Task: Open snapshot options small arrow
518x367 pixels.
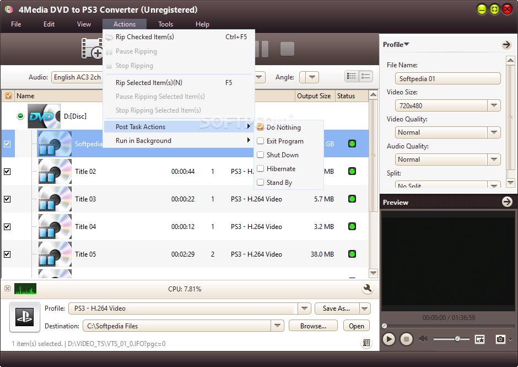Action: (x=511, y=339)
